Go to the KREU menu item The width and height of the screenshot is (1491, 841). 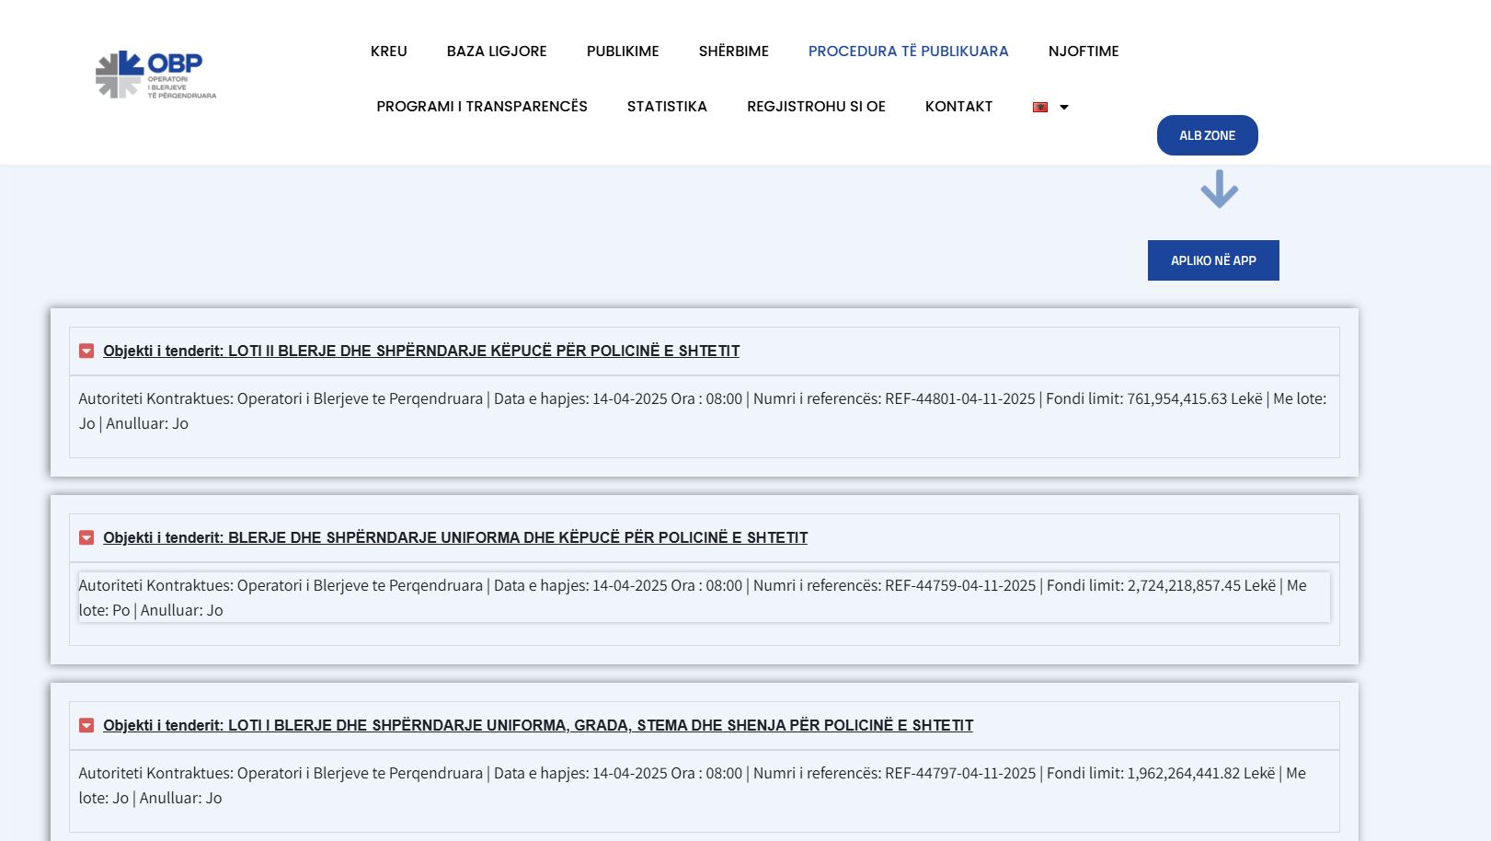click(388, 52)
